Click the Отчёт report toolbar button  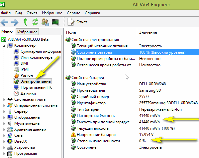(77, 22)
